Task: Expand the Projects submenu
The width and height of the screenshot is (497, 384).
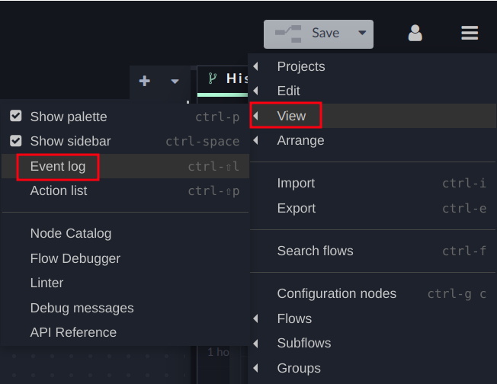Action: [301, 66]
